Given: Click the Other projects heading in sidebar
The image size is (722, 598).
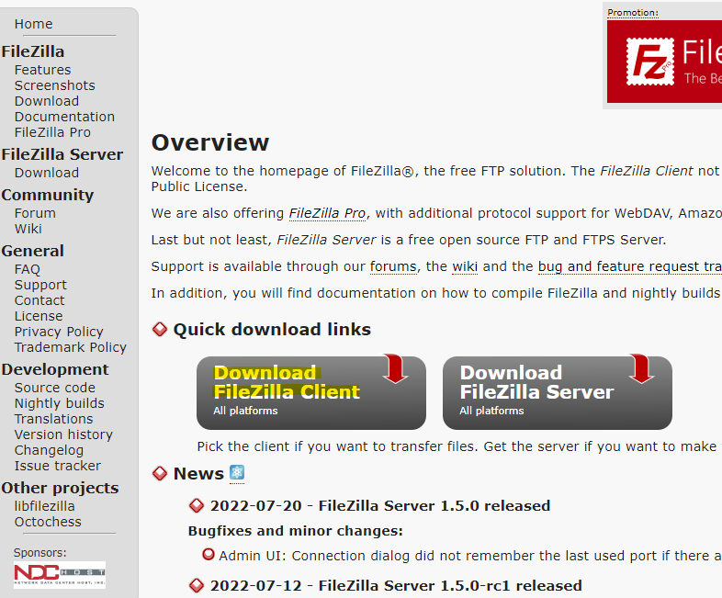Looking at the screenshot, I should (60, 488).
